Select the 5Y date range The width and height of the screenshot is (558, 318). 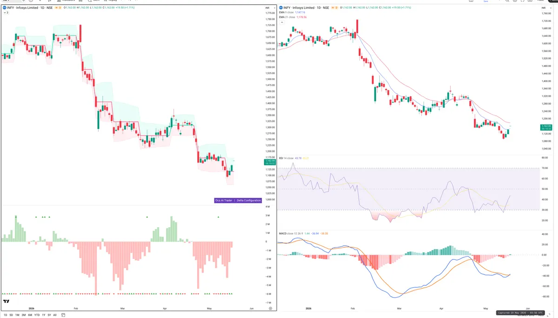(49, 315)
